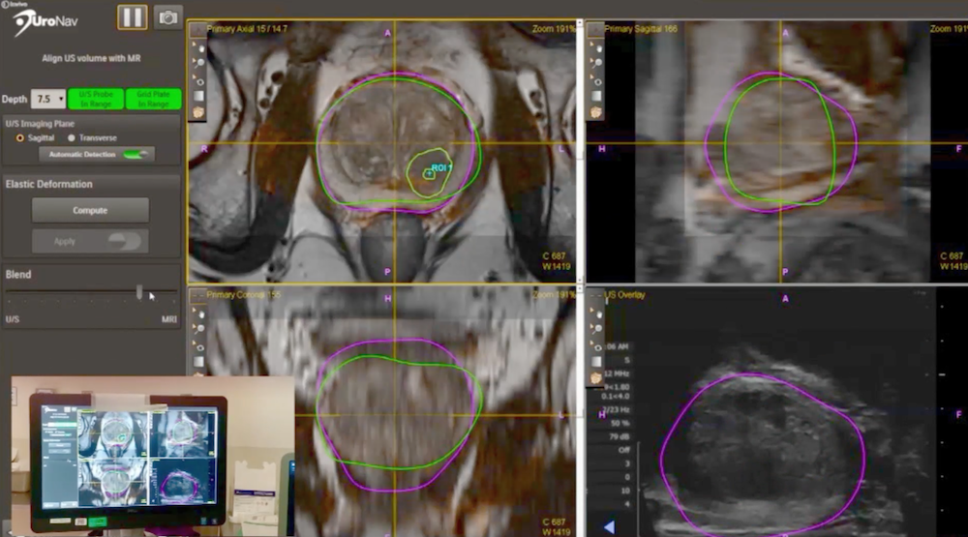This screenshot has height=537, width=968.
Task: Click the C 687 W 1419 values in Coronal view
Action: click(x=556, y=526)
